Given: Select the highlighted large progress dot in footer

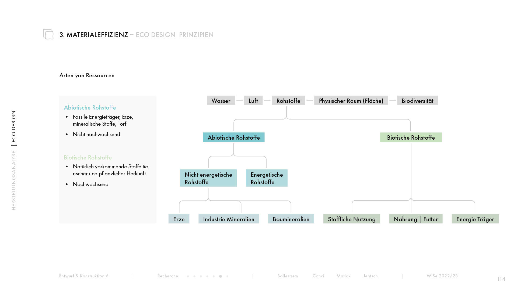Looking at the screenshot, I should [221, 276].
